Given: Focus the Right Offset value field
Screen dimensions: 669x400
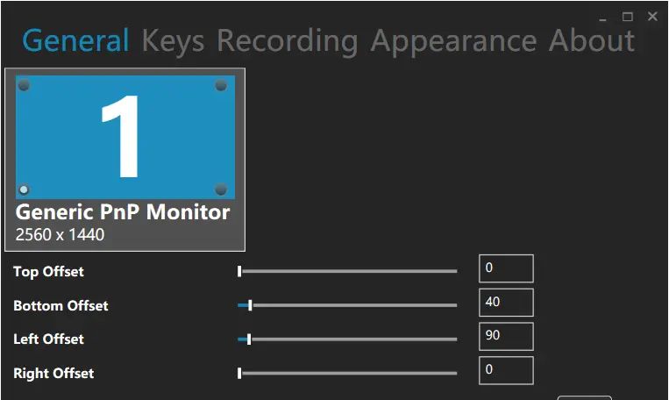Looking at the screenshot, I should (506, 370).
